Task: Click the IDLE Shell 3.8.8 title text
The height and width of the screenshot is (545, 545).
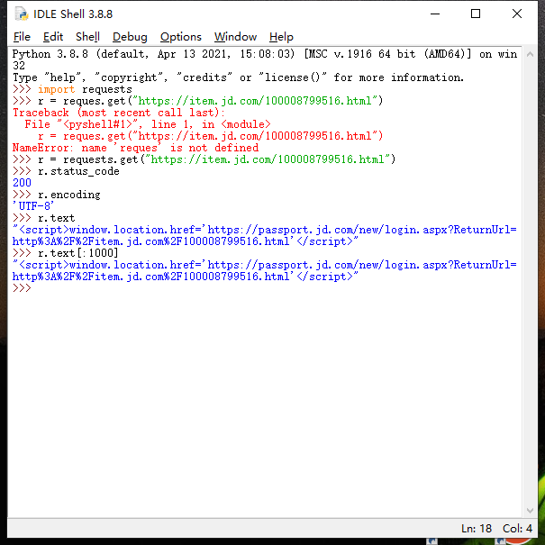Action: tap(73, 14)
